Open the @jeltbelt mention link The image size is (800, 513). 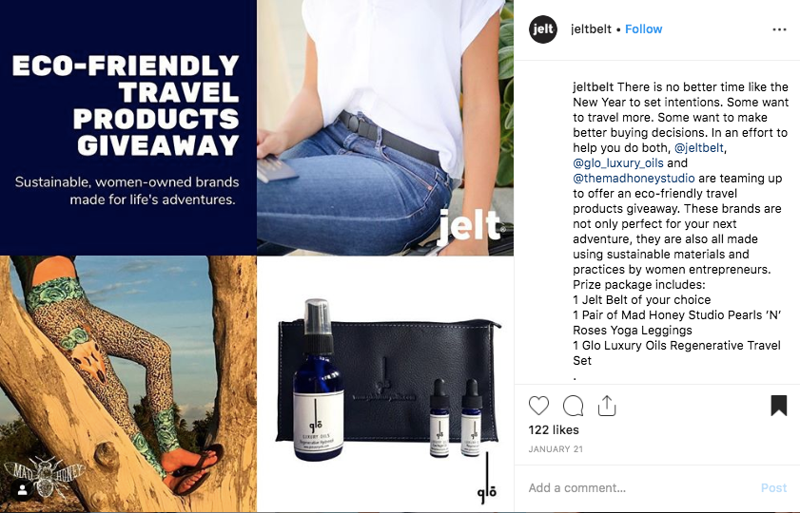click(x=699, y=148)
